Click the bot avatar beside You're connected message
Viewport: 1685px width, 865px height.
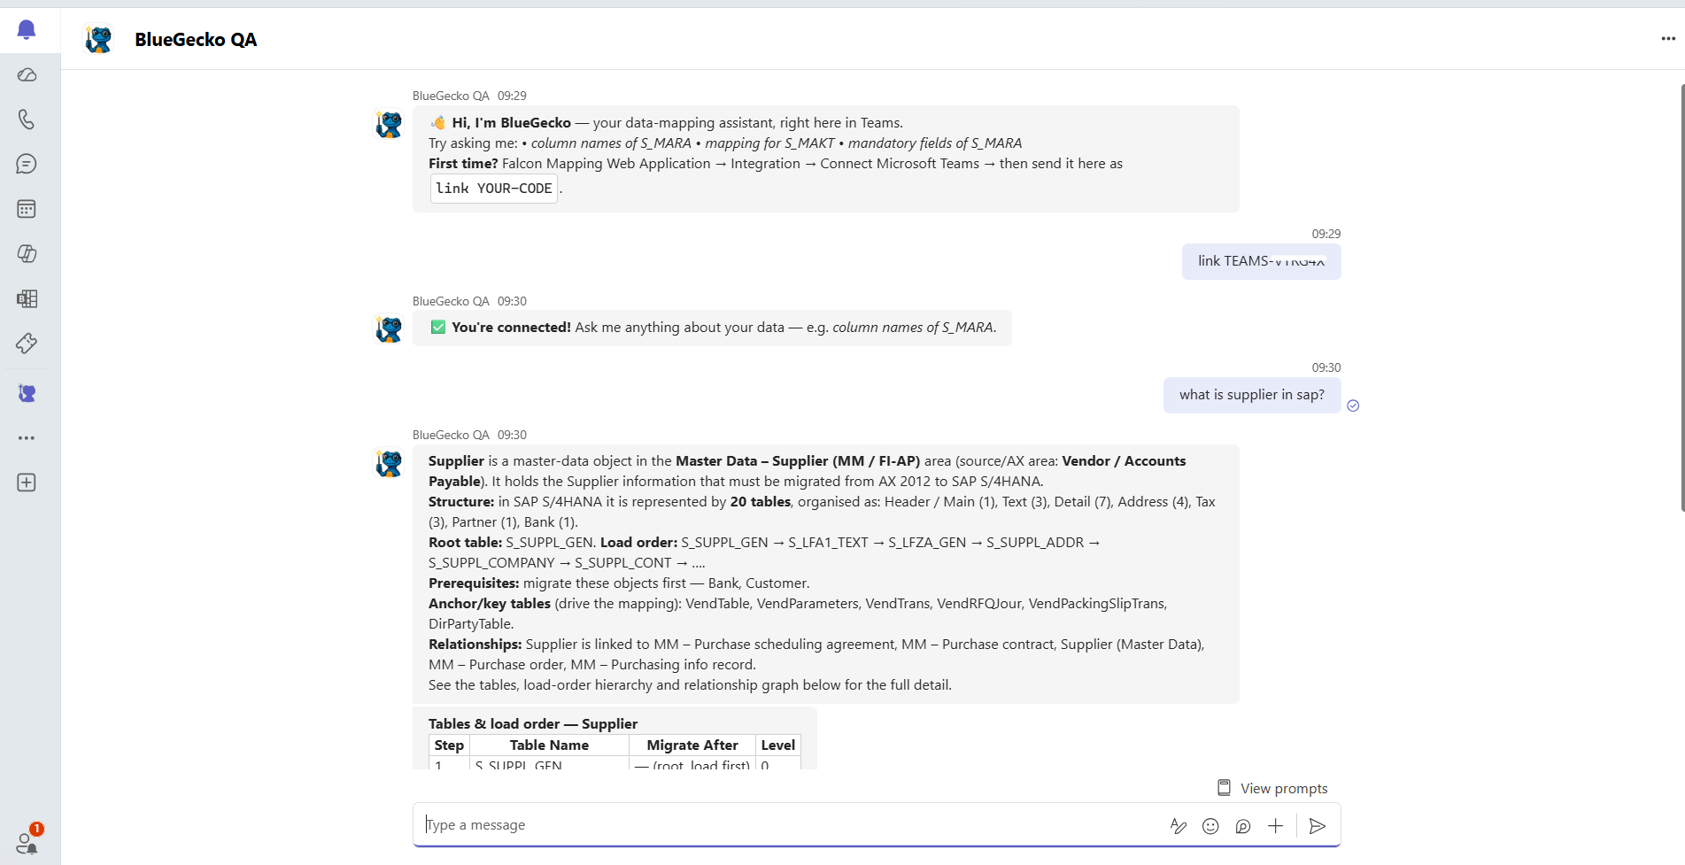click(389, 328)
